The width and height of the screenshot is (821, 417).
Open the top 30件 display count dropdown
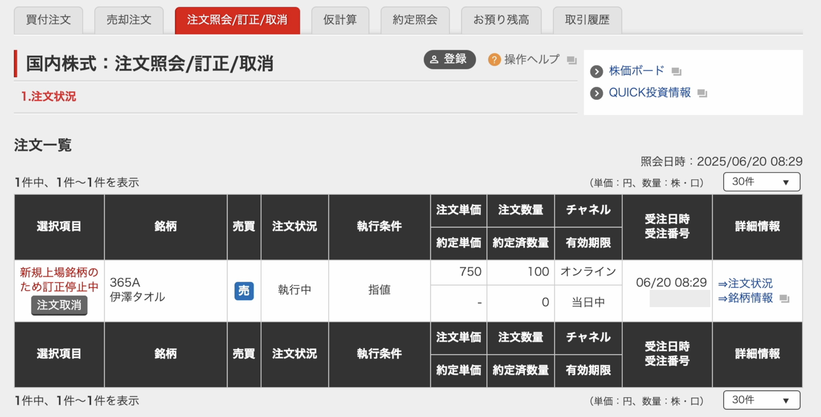pyautogui.click(x=761, y=182)
